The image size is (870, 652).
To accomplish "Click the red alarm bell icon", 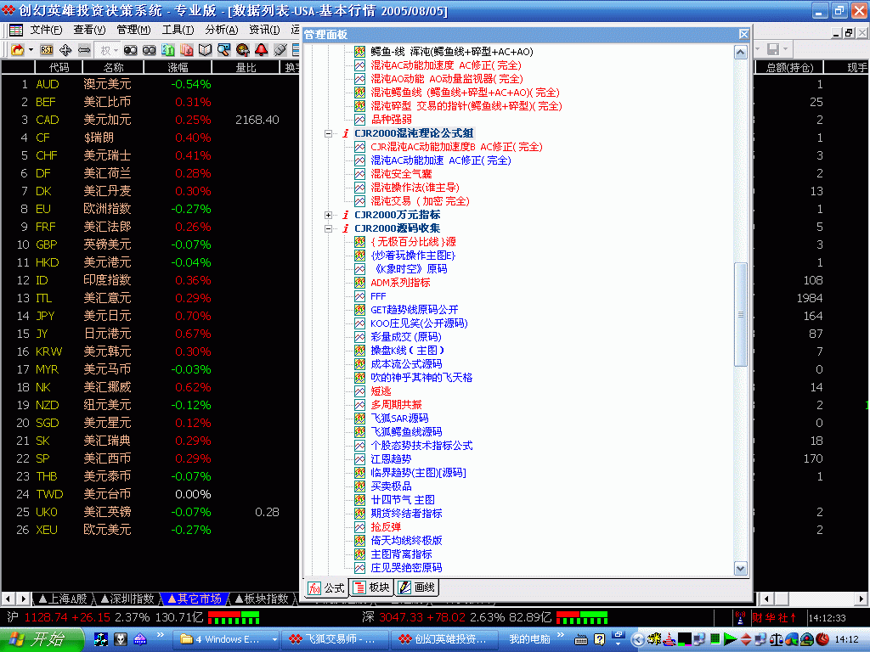I will point(262,50).
